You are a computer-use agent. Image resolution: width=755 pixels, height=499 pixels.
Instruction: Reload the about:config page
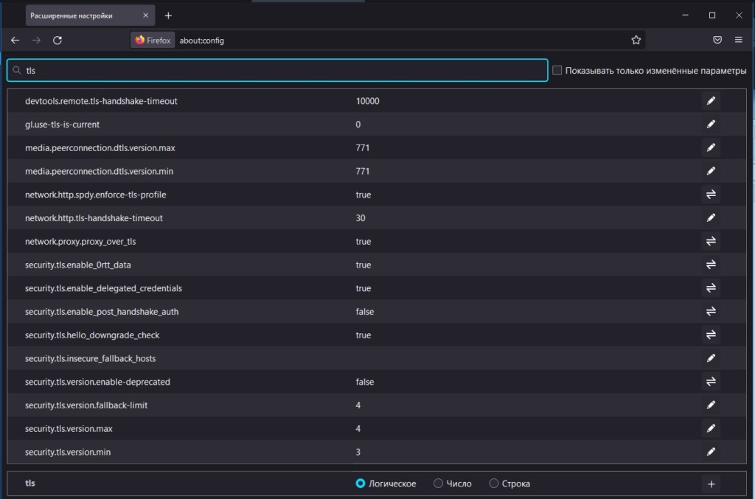click(58, 41)
